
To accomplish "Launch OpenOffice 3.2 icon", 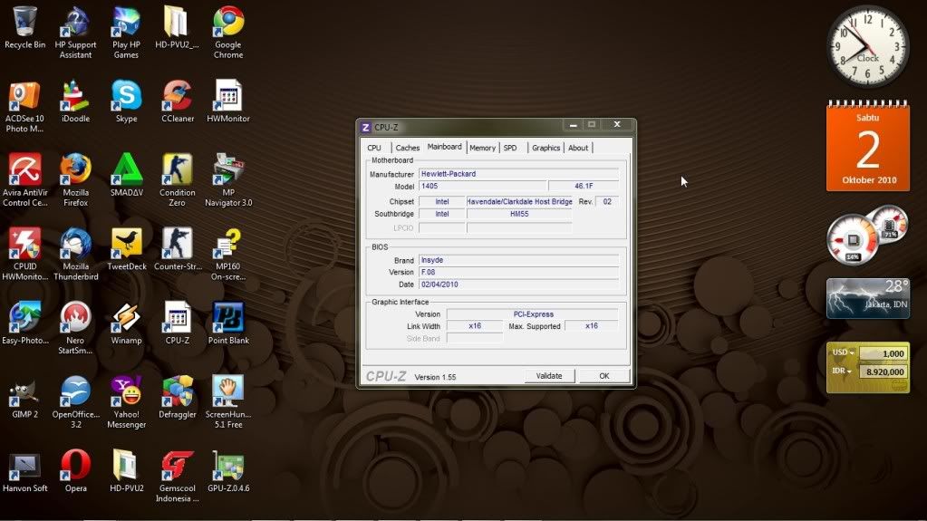I will 76,402.
